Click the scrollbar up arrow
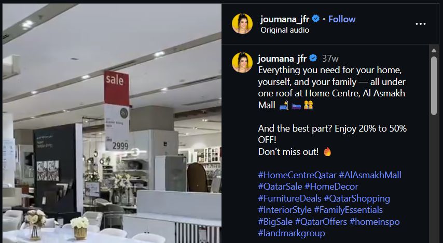 (434, 51)
